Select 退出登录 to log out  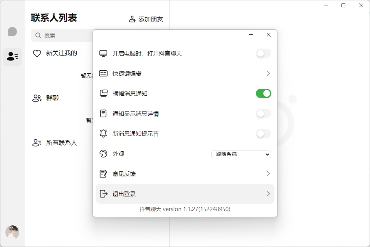pyautogui.click(x=185, y=194)
